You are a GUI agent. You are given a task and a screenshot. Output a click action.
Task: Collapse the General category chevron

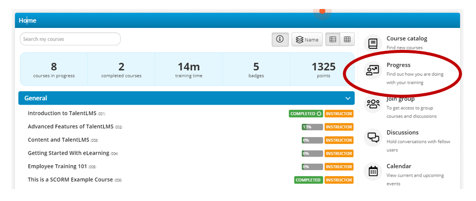[x=348, y=98]
